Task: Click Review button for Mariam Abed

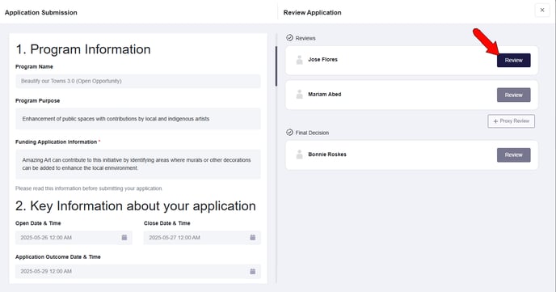Action: 513,95
